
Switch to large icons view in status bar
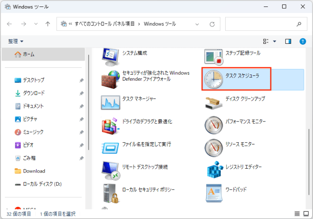pos(306,214)
